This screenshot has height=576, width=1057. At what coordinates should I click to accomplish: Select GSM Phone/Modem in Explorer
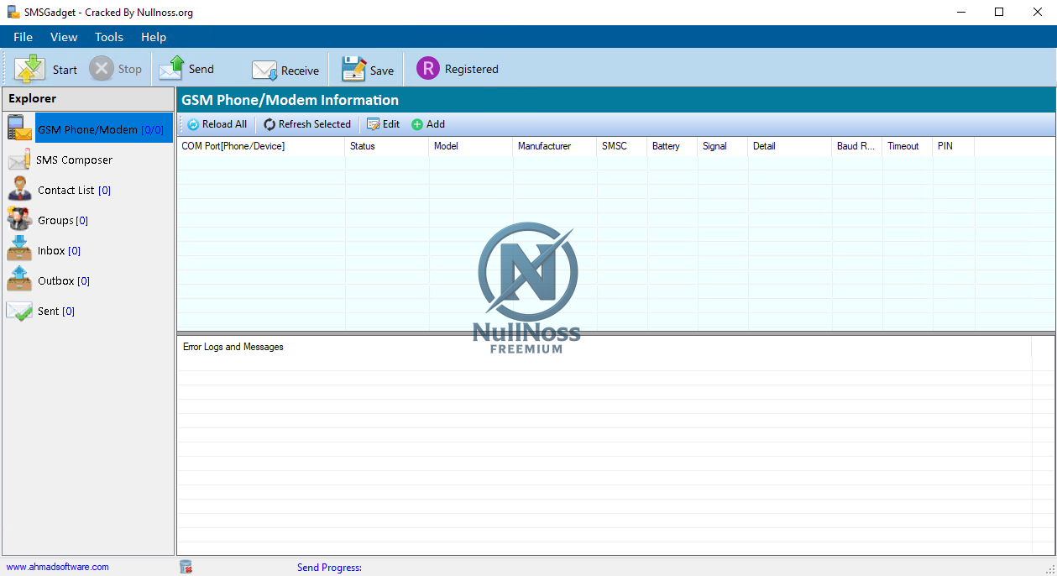[x=87, y=129]
